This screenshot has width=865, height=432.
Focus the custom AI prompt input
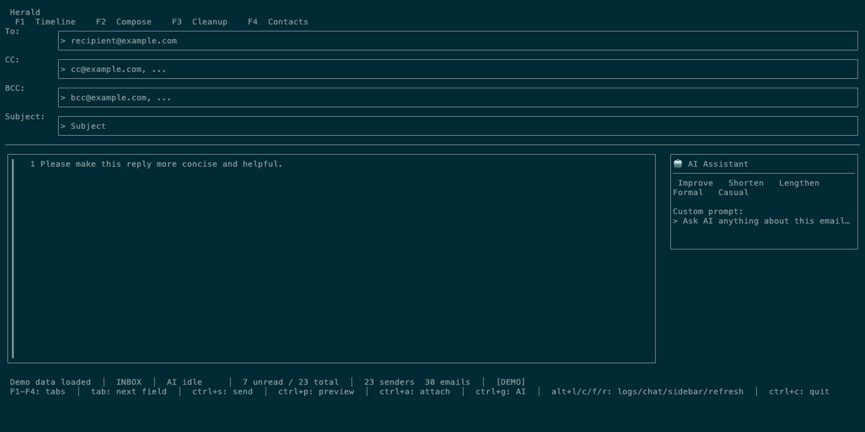pyautogui.click(x=764, y=221)
